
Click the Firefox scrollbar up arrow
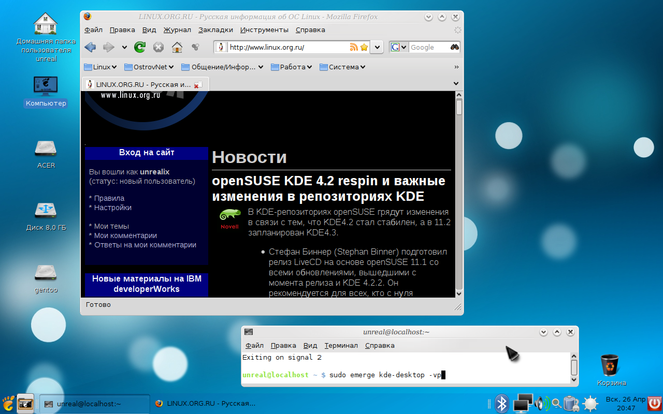click(x=459, y=95)
